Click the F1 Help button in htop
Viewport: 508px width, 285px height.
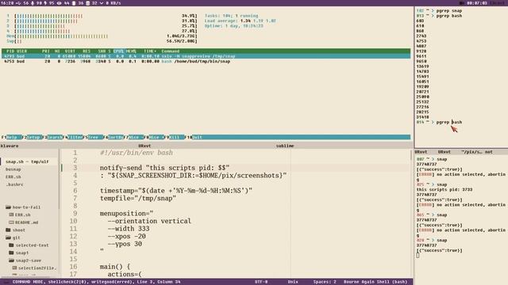(x=12, y=137)
